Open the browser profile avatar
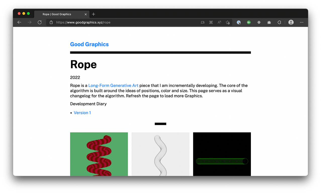This screenshot has height=193, width=321. point(291,22)
